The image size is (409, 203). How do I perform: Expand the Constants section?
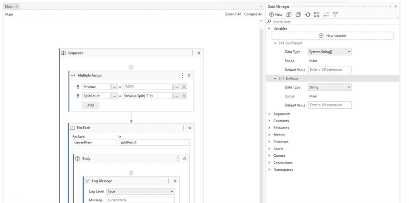click(x=269, y=121)
